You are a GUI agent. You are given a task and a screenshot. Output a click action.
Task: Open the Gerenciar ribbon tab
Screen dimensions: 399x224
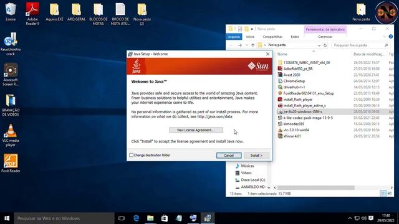coord(325,37)
